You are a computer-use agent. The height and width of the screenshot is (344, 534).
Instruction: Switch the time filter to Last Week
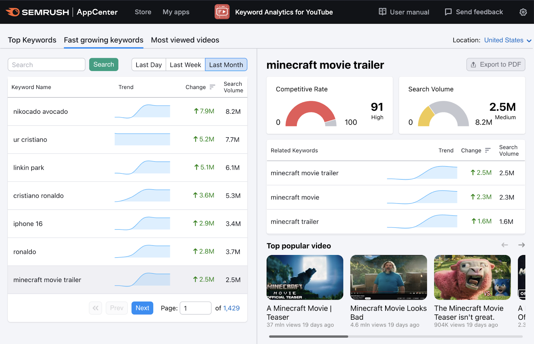click(185, 64)
